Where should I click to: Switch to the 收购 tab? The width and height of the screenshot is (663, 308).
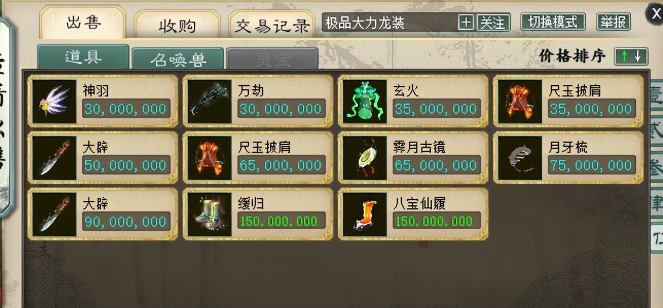point(177,25)
